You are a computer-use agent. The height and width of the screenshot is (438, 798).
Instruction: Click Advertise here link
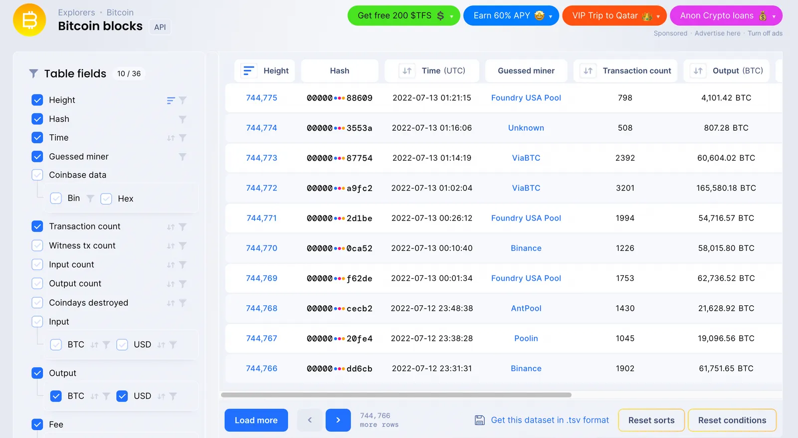point(717,33)
